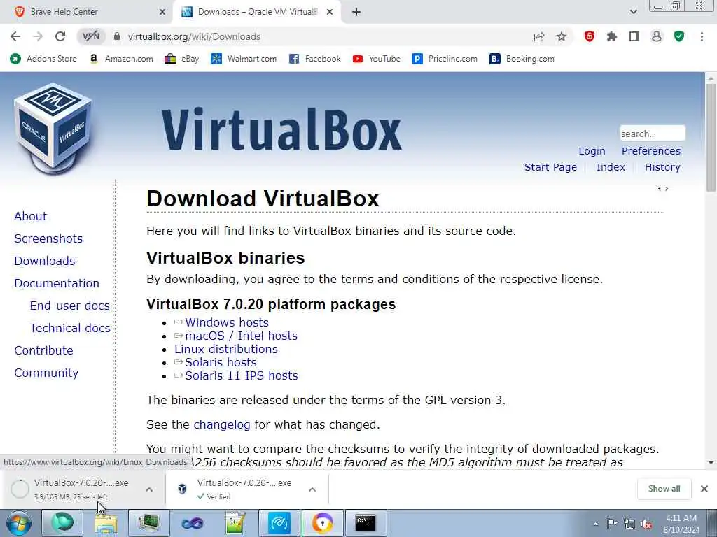Viewport: 717px width, 537px height.
Task: Expand options for the in-progress VirtualBox download
Action: point(149,489)
